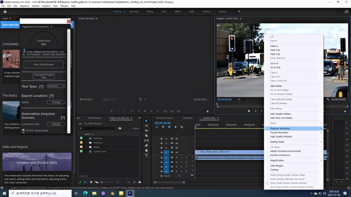Toggle Linked Selection in timeline
The height and width of the screenshot is (197, 351).
coord(169,127)
